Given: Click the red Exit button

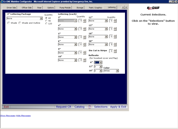Looking at the screenshot, I should click(x=6, y=107).
